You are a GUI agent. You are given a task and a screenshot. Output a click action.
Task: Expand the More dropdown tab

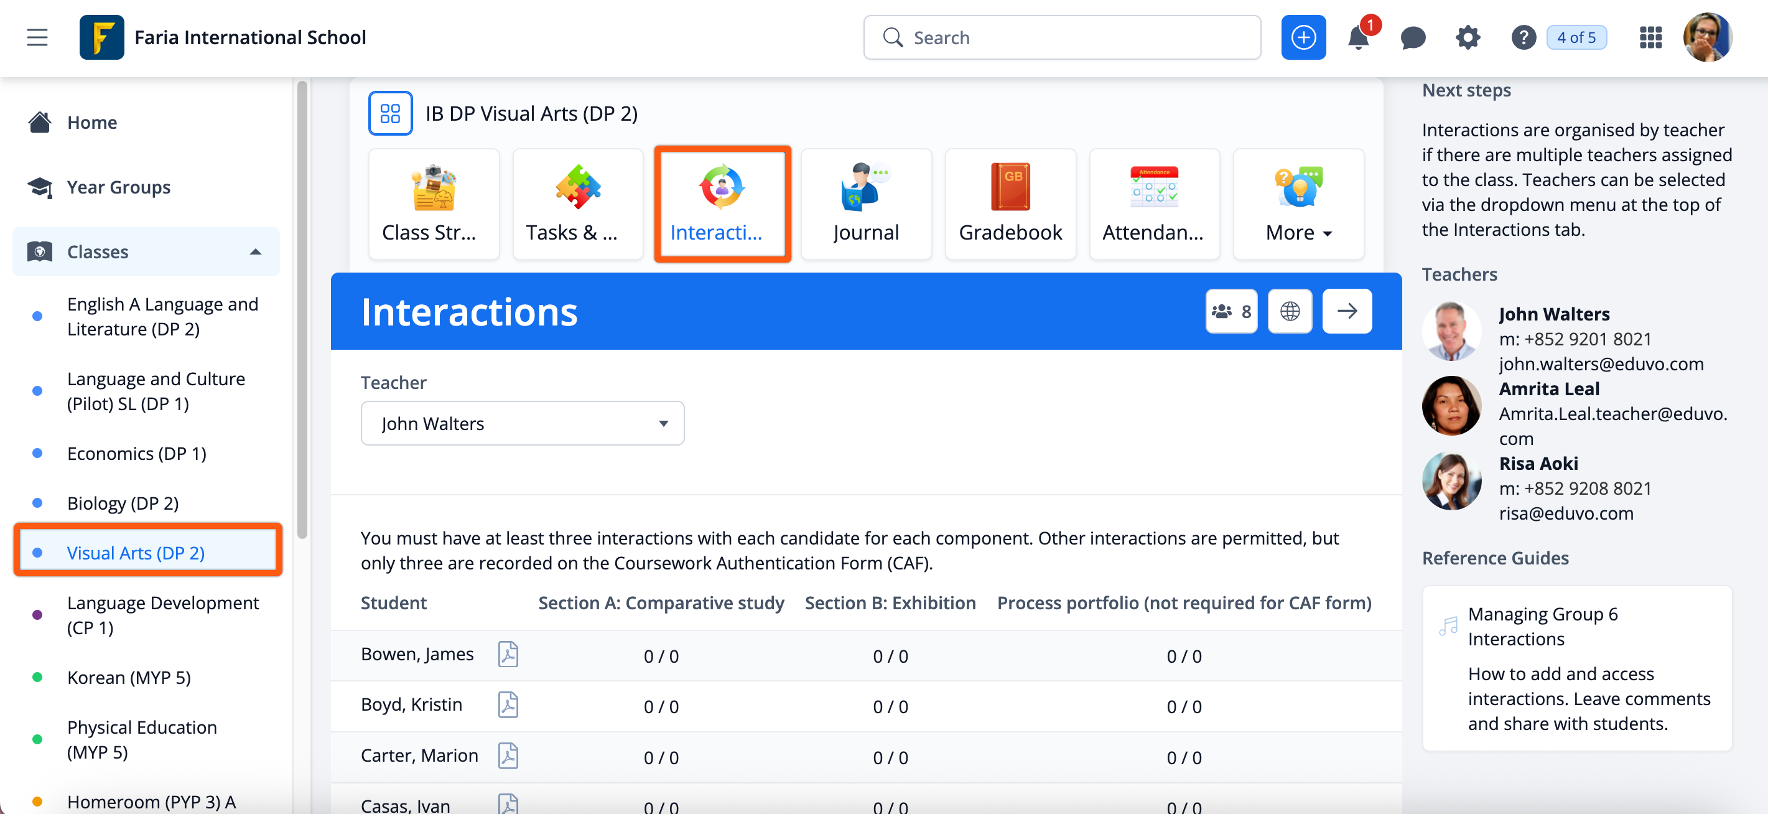[x=1298, y=204]
